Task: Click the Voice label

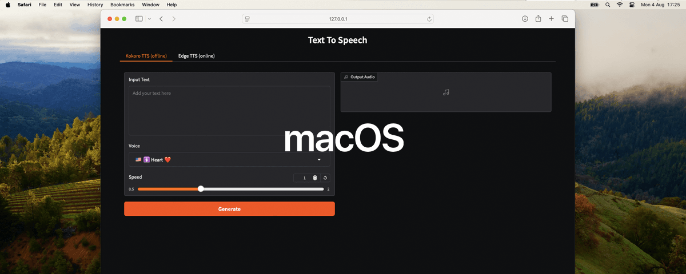Action: point(134,146)
